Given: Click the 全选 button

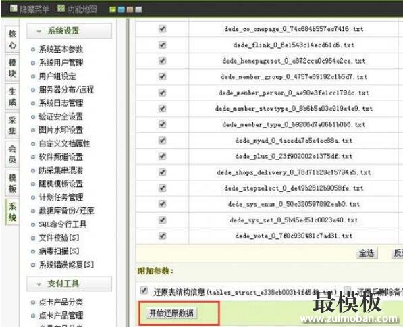Looking at the screenshot, I should coord(367,253).
